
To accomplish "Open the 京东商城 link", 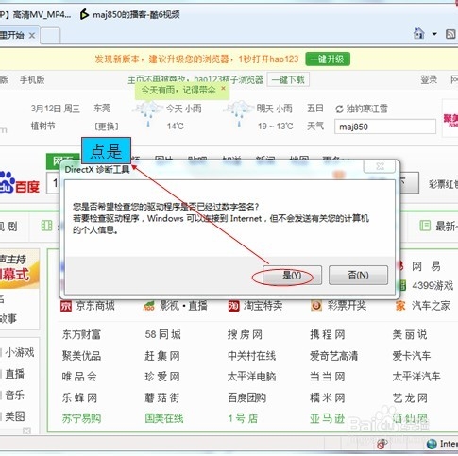I will pos(95,306).
